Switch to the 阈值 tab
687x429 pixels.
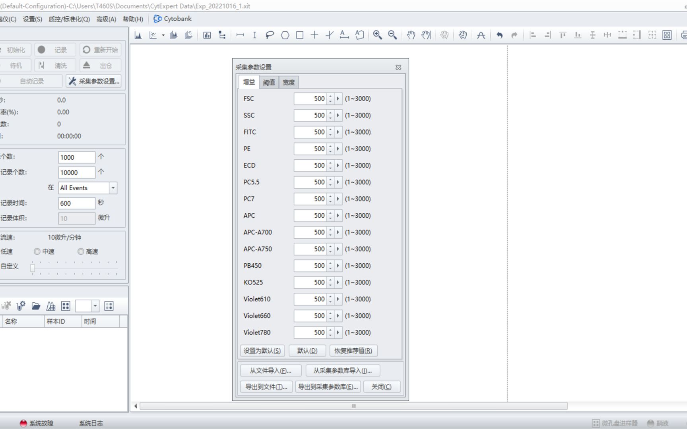(268, 82)
